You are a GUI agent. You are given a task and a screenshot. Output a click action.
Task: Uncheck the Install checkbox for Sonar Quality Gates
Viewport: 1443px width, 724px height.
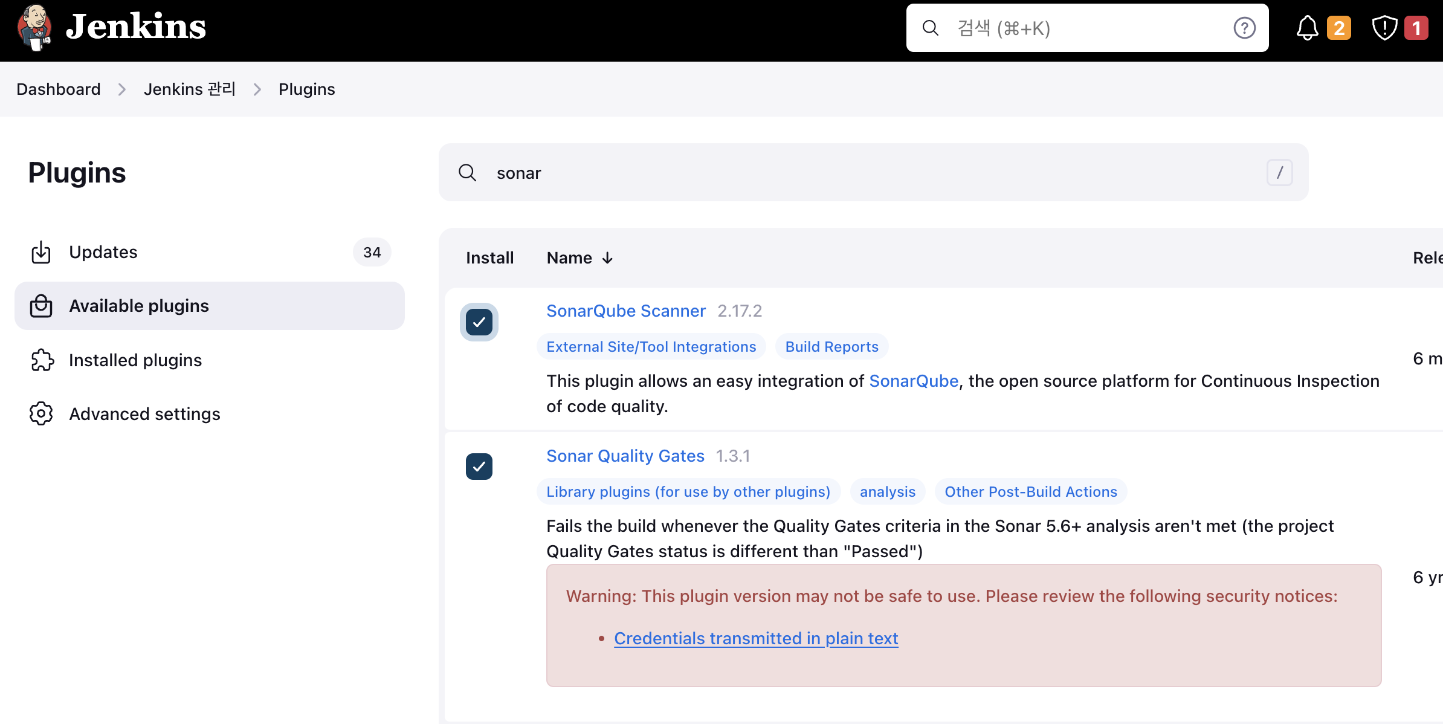(479, 466)
